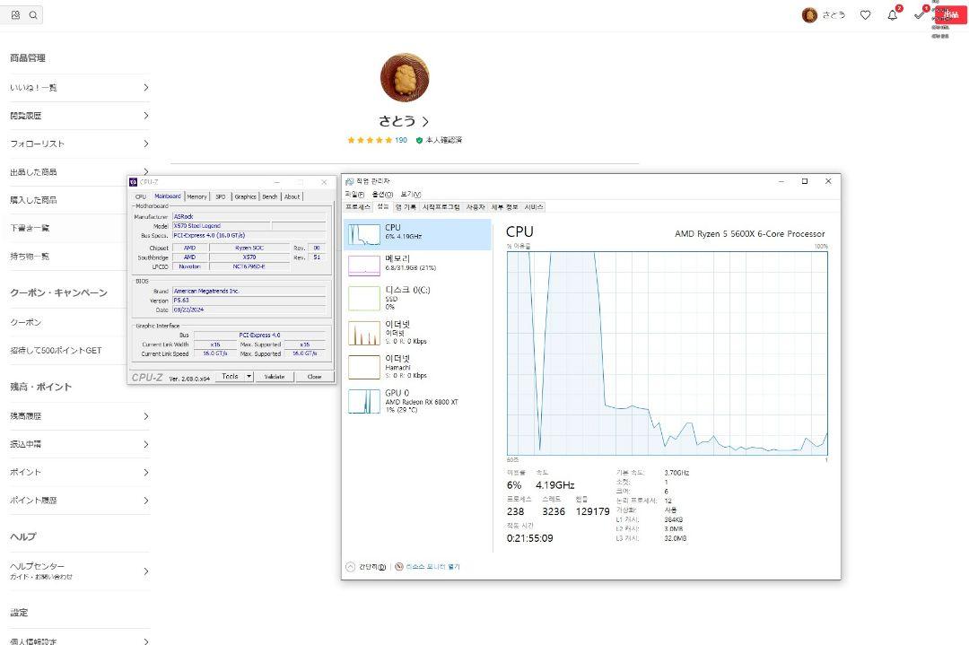Select the GPU 0 Radeon RX 6800 XT entry
The image size is (969, 645).
(418, 401)
